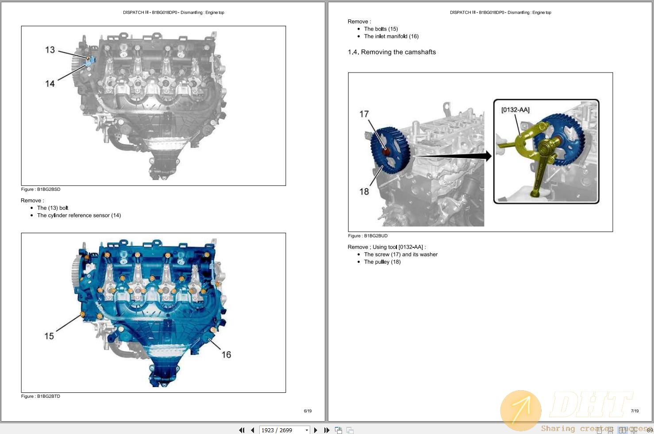The image size is (654, 434).
Task: Click 'Remove ; Using tool [0132-AA] :' line
Action: click(x=387, y=247)
